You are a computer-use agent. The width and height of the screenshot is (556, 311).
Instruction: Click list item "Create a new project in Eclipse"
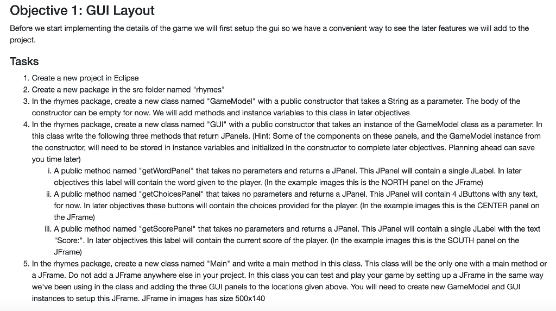[85, 78]
